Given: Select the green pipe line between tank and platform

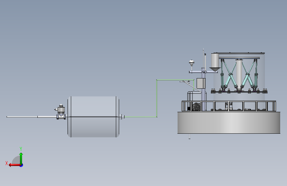Looking at the screenshot, I should [x=157, y=98].
